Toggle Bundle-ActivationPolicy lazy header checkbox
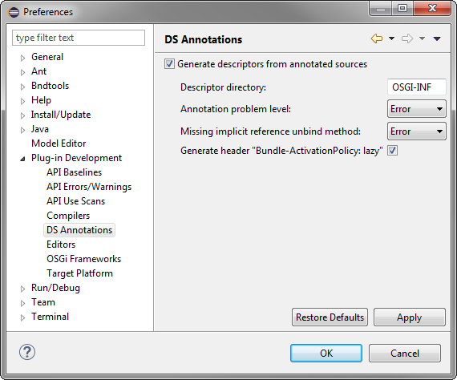This screenshot has height=380, width=457. 392,151
